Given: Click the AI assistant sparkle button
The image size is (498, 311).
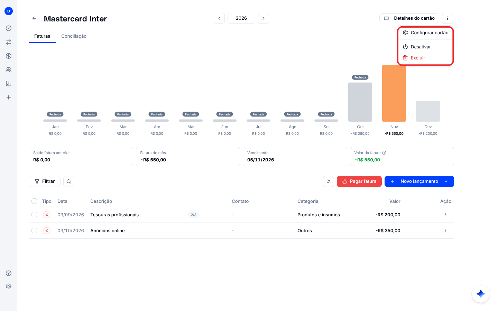Looking at the screenshot, I should coord(481,294).
